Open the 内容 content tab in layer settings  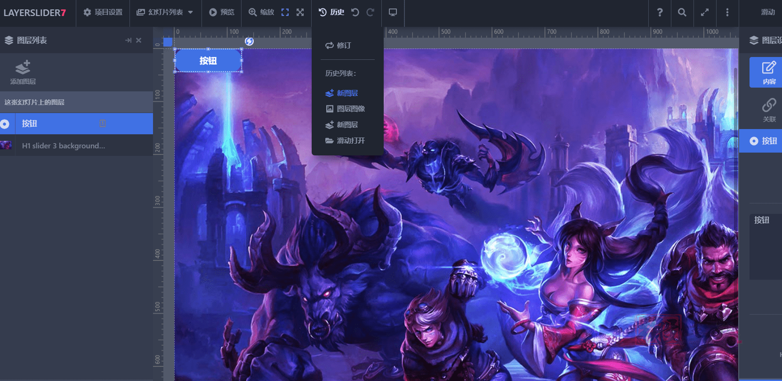[x=766, y=73]
